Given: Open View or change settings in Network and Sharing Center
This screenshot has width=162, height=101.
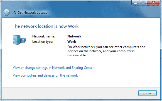Looking at the screenshot, I should click(53, 68).
